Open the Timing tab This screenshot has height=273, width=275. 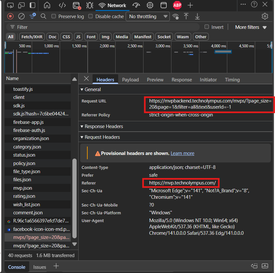tap(232, 80)
